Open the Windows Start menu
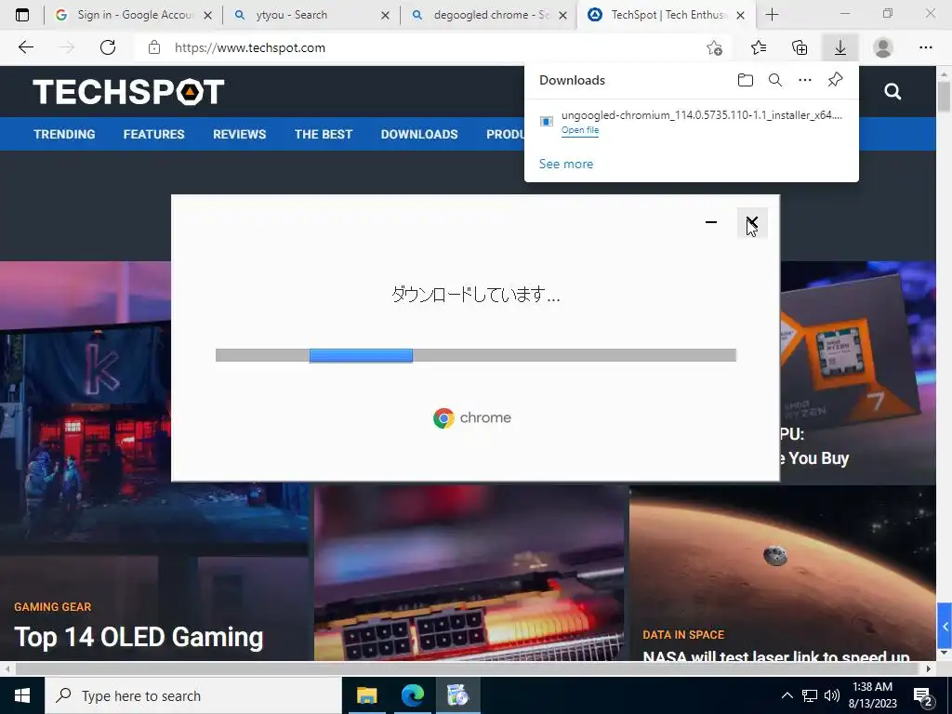This screenshot has height=714, width=952. point(22,695)
